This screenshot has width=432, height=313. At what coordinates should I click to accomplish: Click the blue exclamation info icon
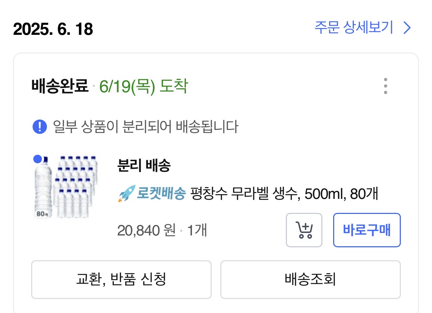pos(40,127)
